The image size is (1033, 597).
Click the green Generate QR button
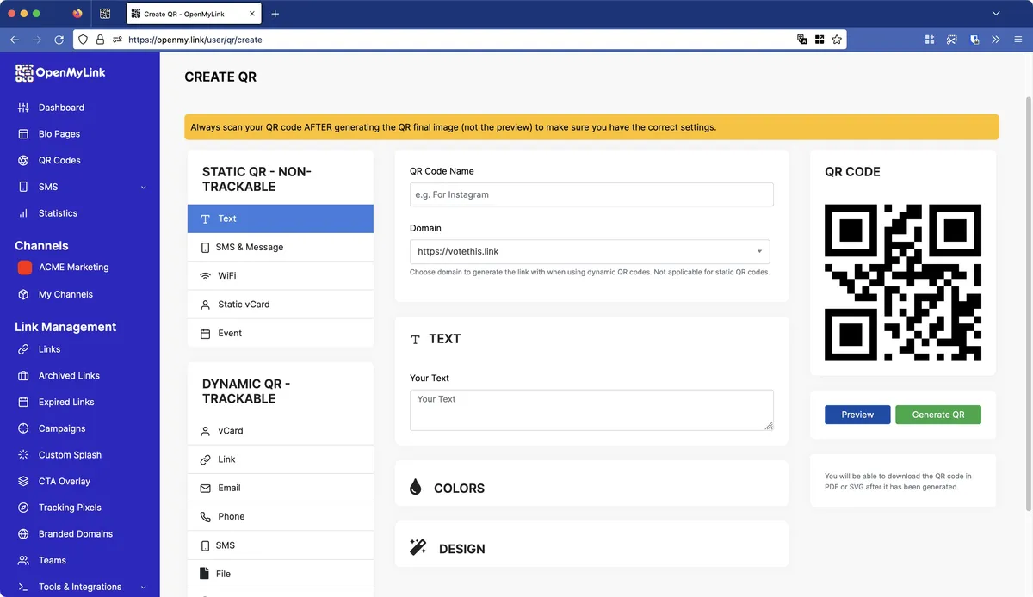(x=938, y=415)
